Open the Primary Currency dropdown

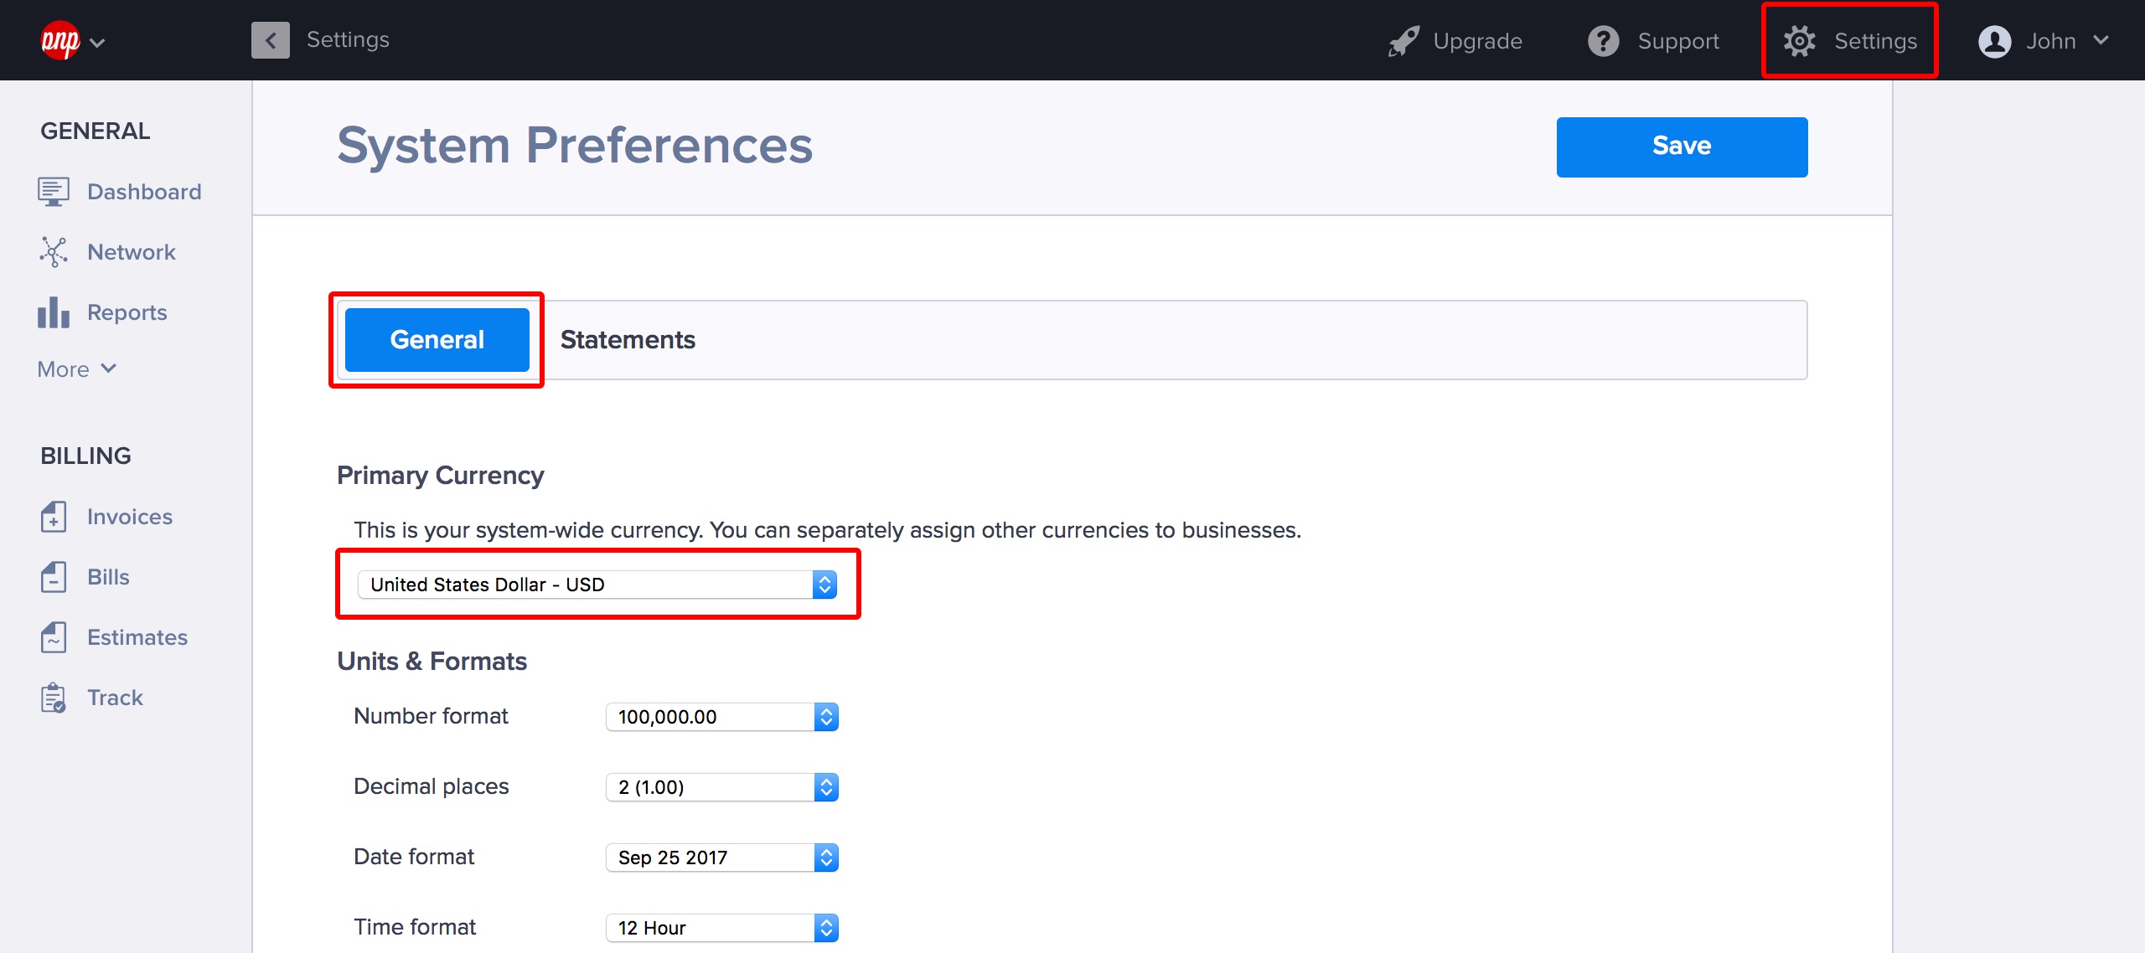597,585
